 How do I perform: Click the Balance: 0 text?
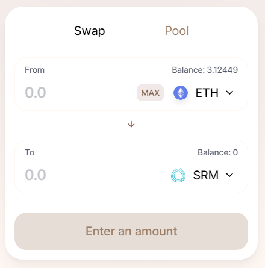pyautogui.click(x=218, y=152)
